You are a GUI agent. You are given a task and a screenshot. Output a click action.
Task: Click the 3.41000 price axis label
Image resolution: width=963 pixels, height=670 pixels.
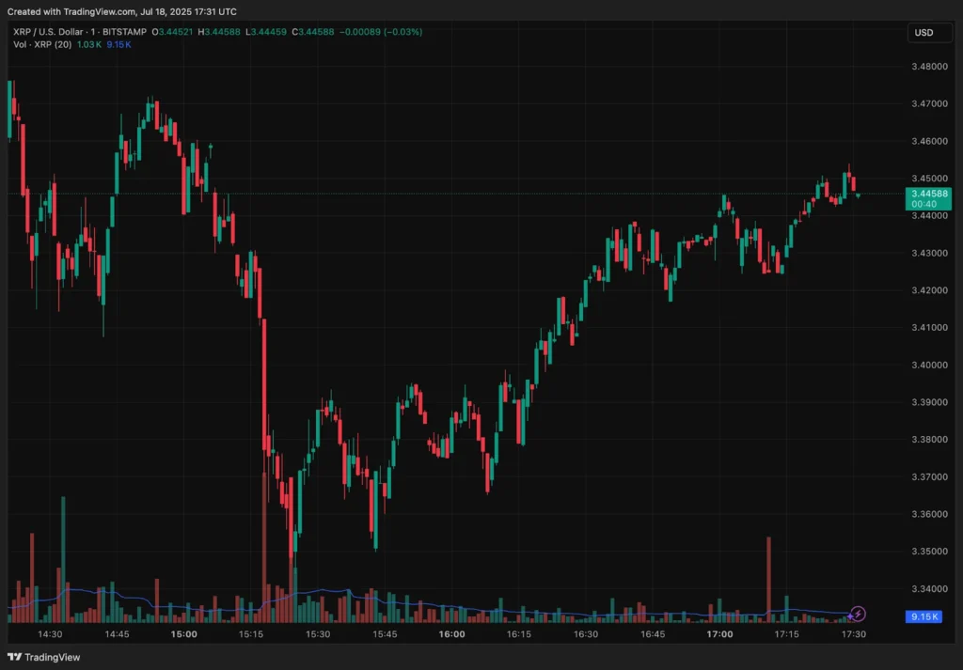(929, 328)
